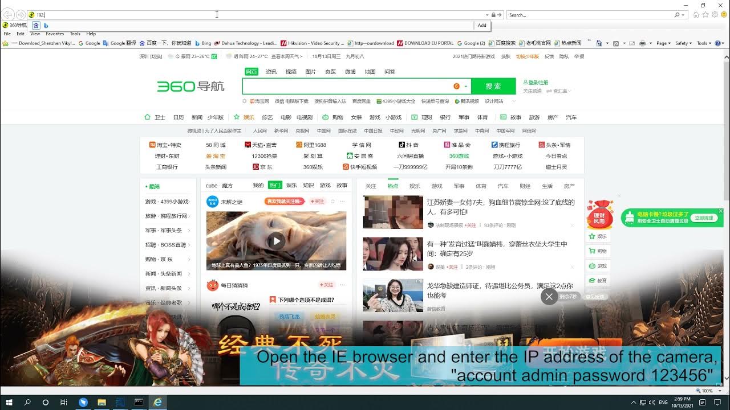This screenshot has width=730, height=410.
Task: Open the 京东 site link
Action: click(x=262, y=167)
